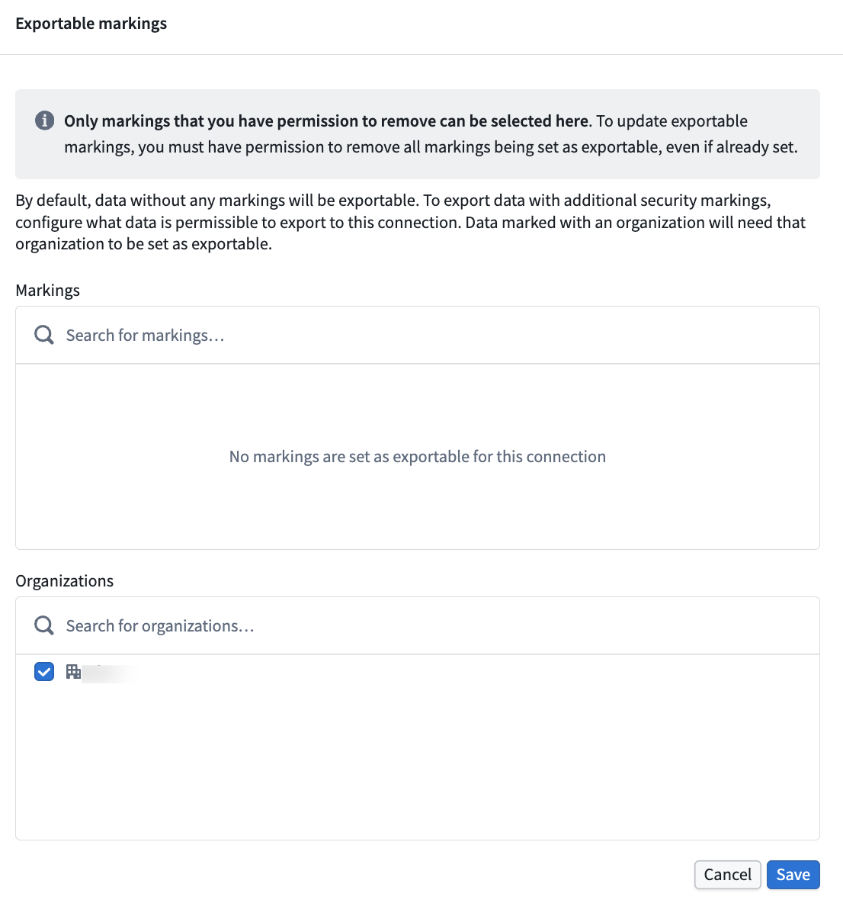Click Save to apply exportable markings

(793, 874)
